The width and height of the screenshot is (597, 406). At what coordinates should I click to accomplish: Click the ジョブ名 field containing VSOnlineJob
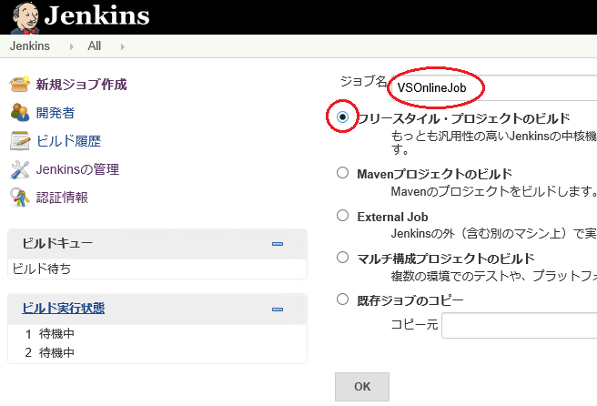point(494,88)
